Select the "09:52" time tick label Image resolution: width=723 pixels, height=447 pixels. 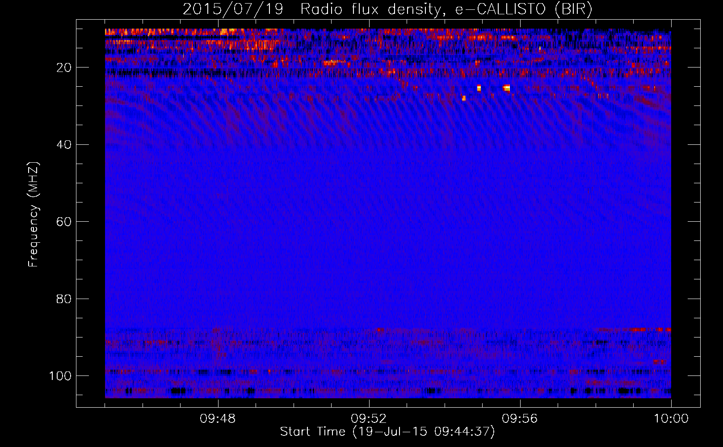[x=369, y=419]
